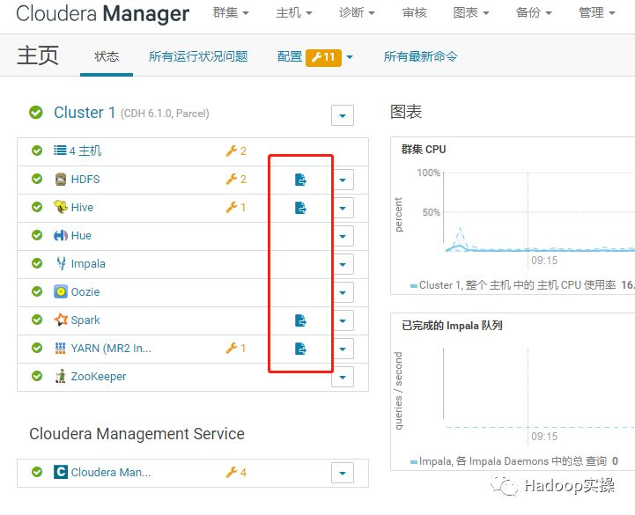The height and width of the screenshot is (515, 635).
Task: Open the 备份 menu
Action: 534,13
